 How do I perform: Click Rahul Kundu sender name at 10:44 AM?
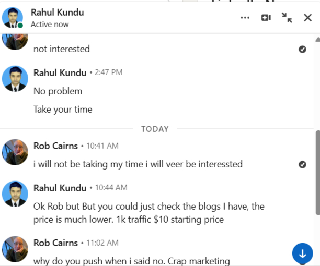tap(60, 188)
